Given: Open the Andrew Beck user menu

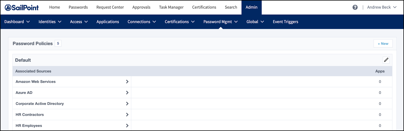Looking at the screenshot, I should tap(382, 7).
